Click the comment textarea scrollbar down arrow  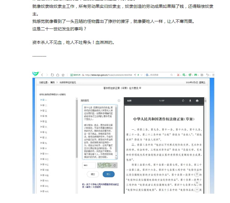(x=116, y=156)
